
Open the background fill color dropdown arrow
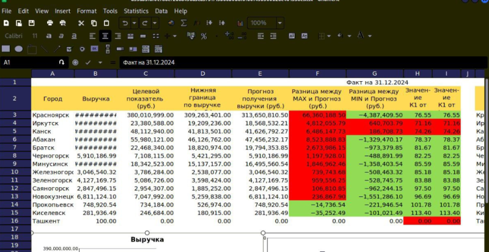[349, 36]
